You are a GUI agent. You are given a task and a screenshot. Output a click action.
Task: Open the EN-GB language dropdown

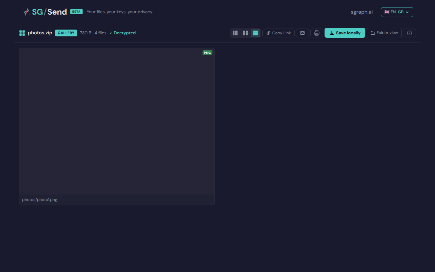pos(397,12)
